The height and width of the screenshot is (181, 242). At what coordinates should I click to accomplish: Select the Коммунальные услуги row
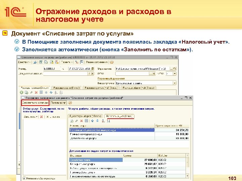128,164
